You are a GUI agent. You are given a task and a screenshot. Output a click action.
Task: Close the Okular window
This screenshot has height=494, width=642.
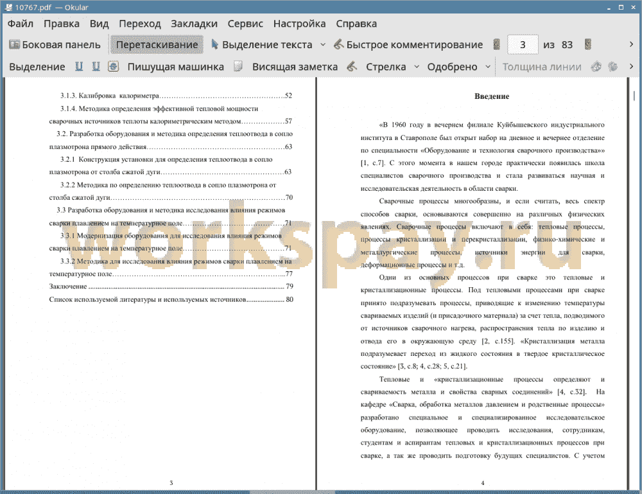(x=633, y=7)
